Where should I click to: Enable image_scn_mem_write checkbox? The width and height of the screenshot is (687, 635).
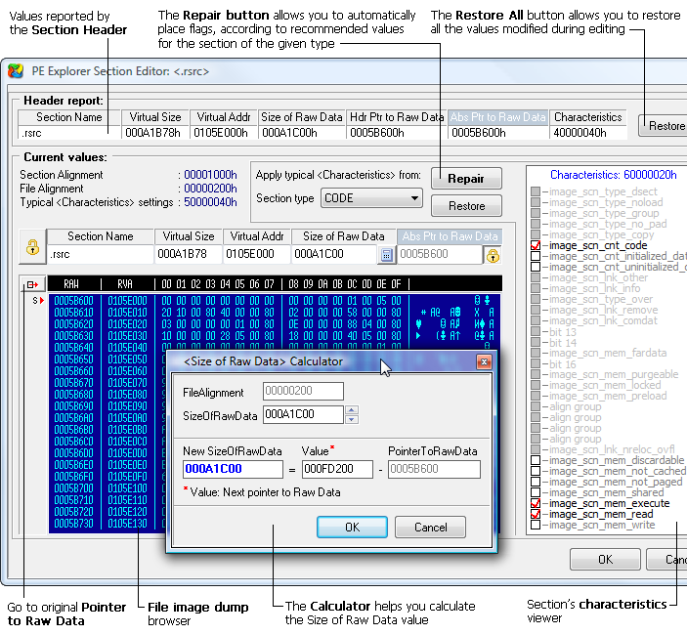point(535,525)
